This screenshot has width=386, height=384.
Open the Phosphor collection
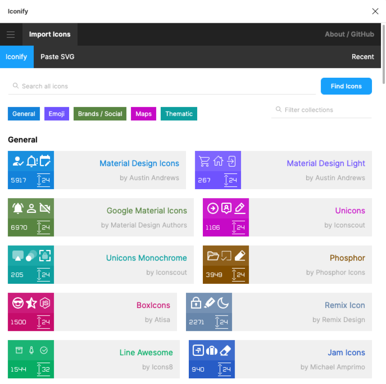[x=287, y=265]
